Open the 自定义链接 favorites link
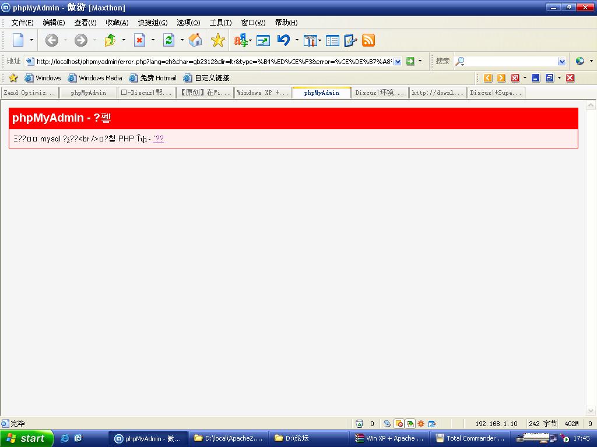Screen dimensions: 597x447 coord(206,78)
